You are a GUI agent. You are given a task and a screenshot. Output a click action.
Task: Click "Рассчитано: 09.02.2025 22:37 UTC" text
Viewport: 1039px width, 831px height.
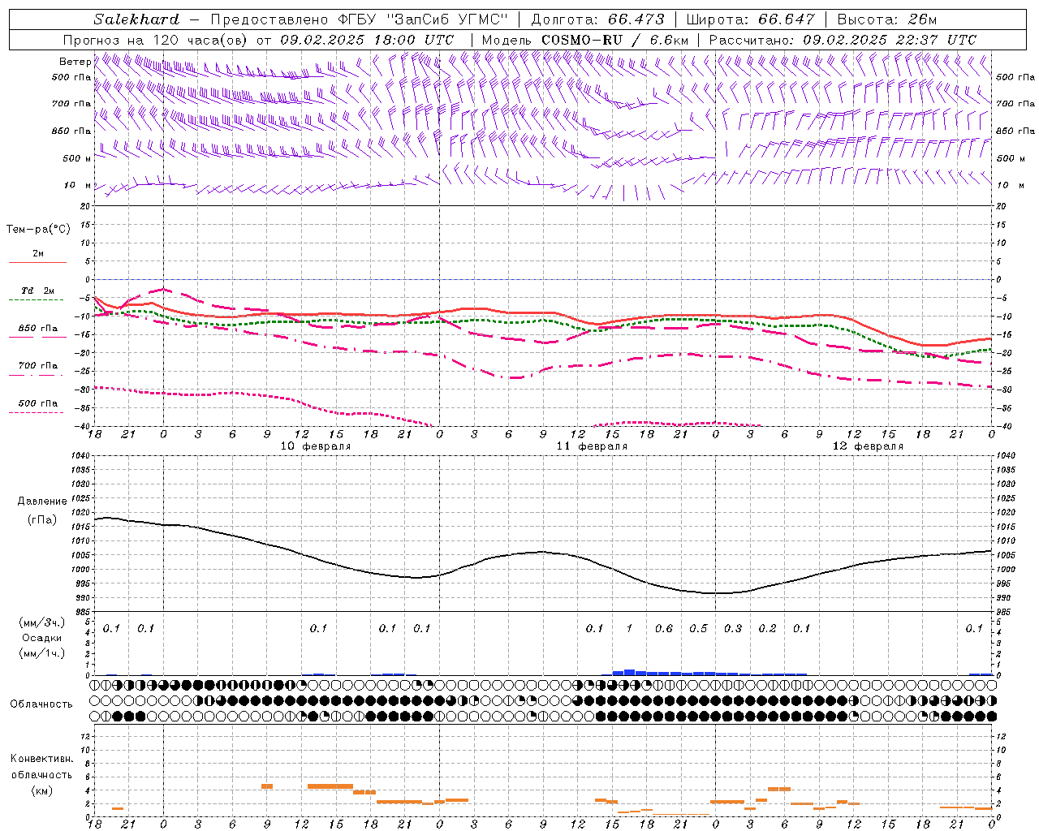coord(843,40)
